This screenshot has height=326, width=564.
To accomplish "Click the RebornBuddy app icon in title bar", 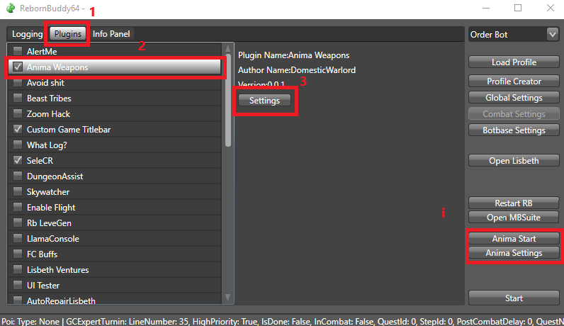I will 11,8.
